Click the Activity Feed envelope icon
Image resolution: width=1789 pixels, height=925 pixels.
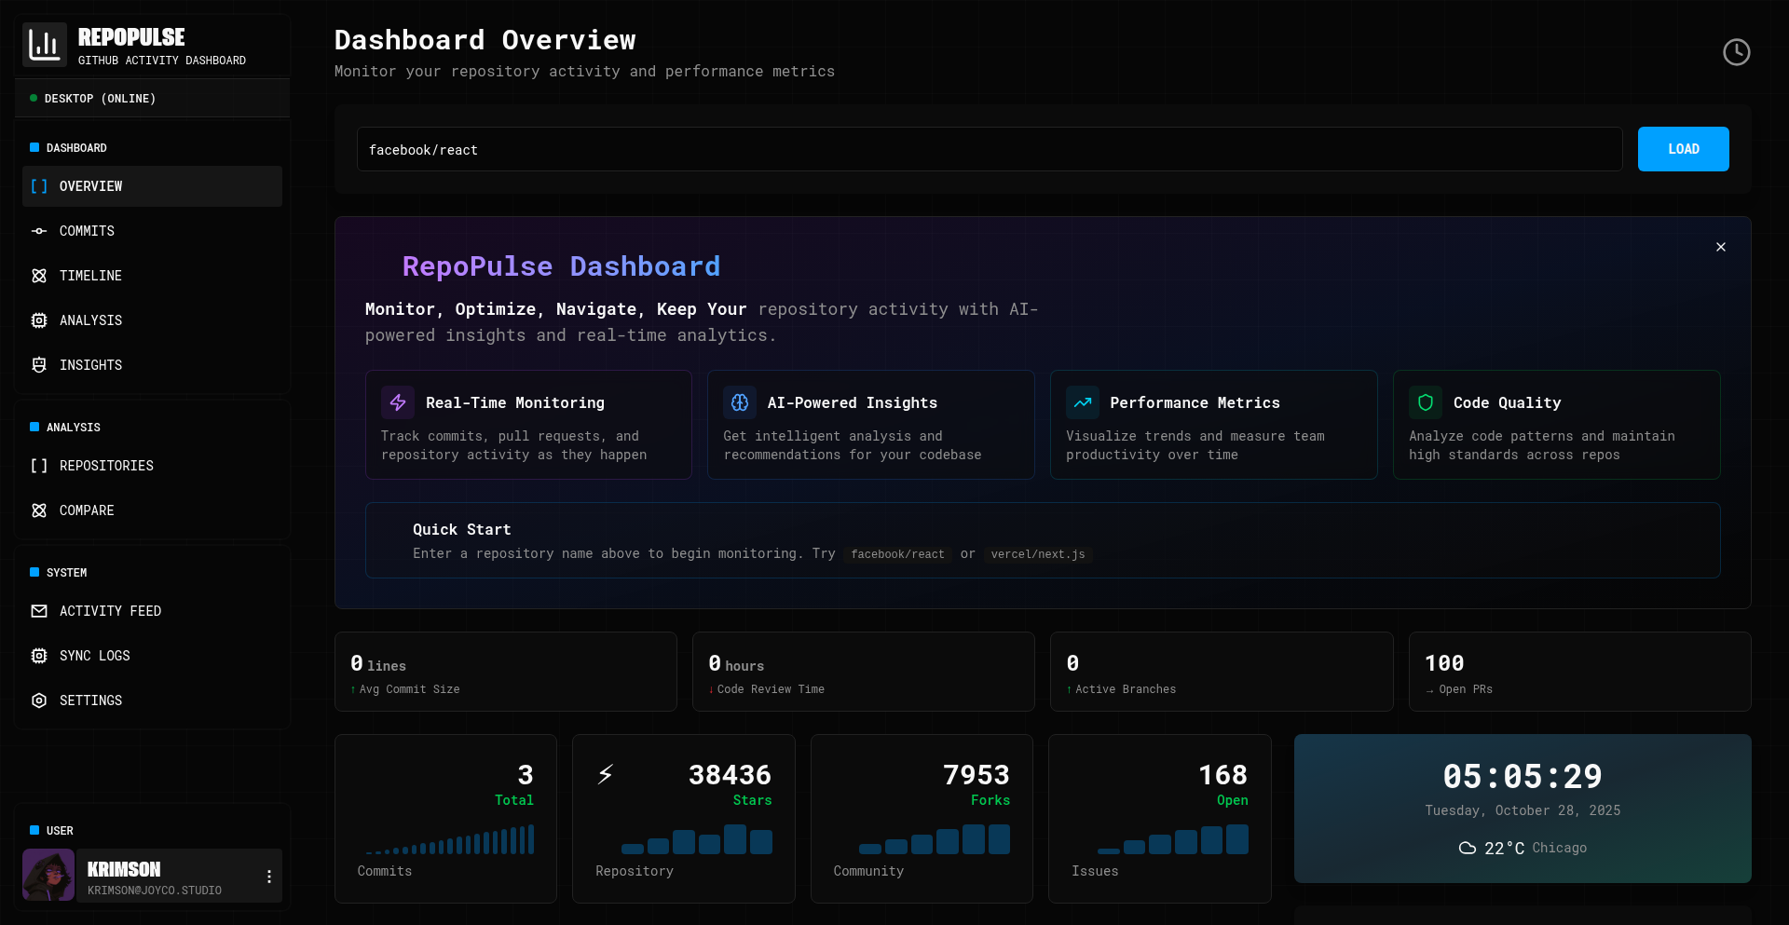[x=39, y=611]
